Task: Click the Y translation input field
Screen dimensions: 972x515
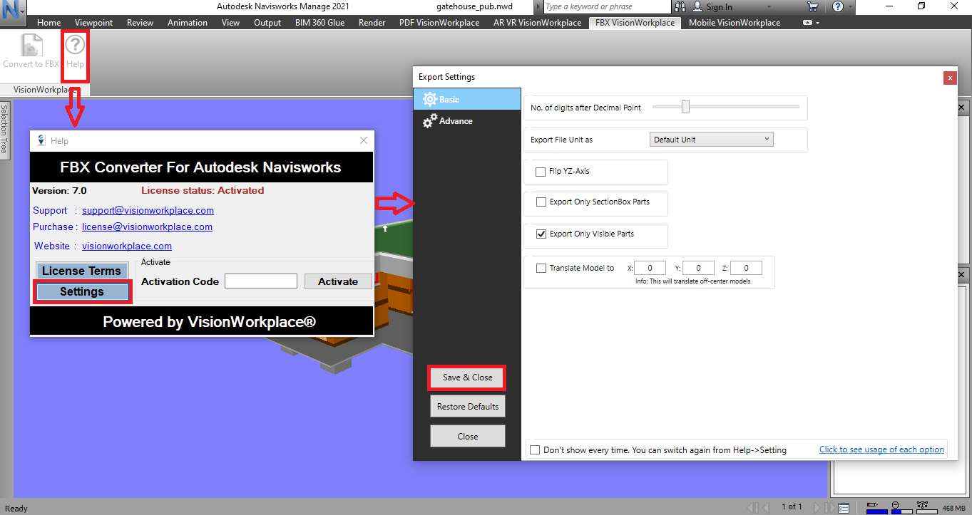Action: (x=698, y=269)
